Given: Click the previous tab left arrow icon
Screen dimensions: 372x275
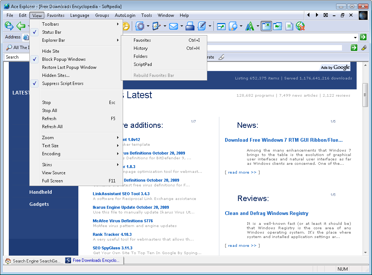Looking at the screenshot, I should [308, 15].
